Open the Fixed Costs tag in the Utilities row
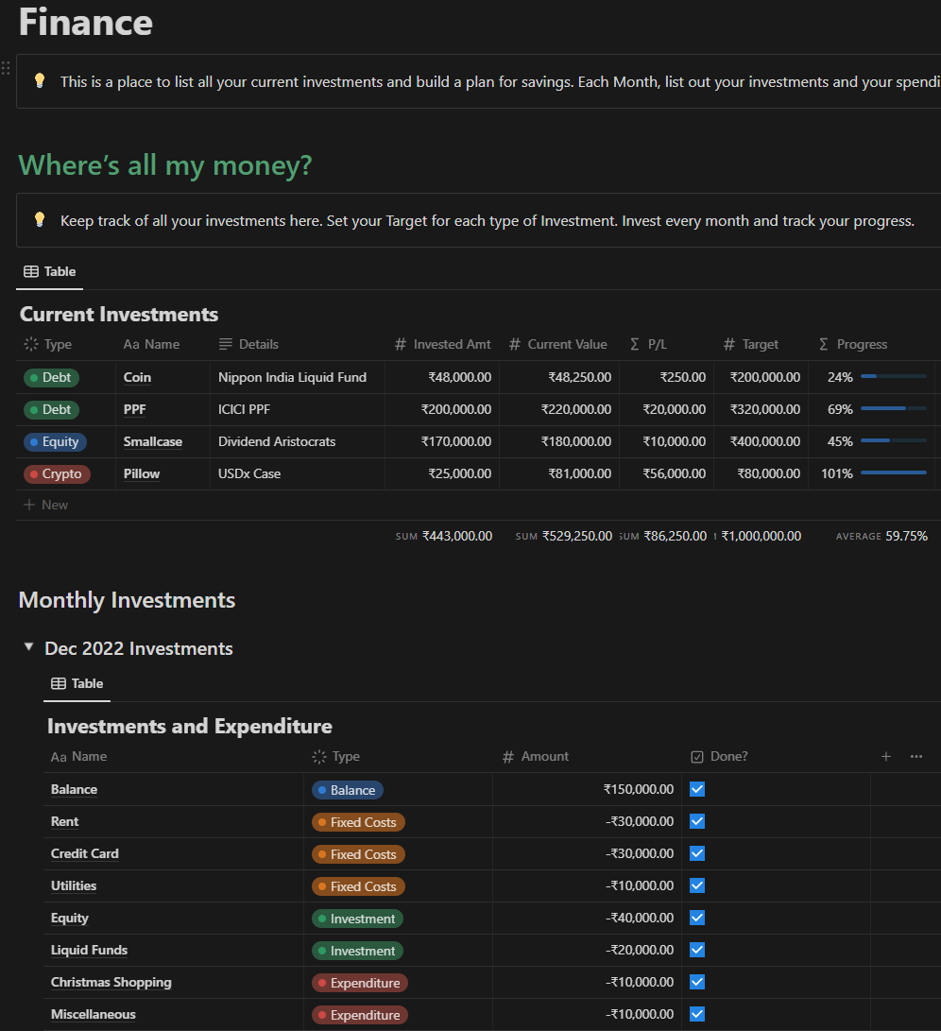941x1031 pixels. [358, 886]
